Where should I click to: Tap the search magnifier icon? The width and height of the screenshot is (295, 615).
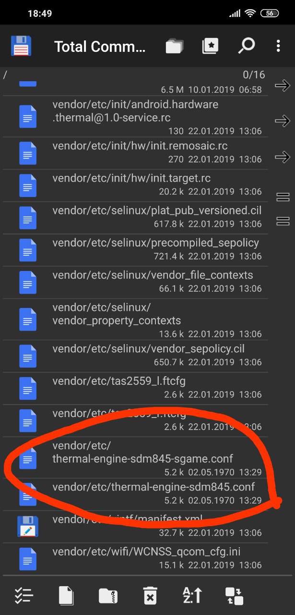click(x=246, y=46)
